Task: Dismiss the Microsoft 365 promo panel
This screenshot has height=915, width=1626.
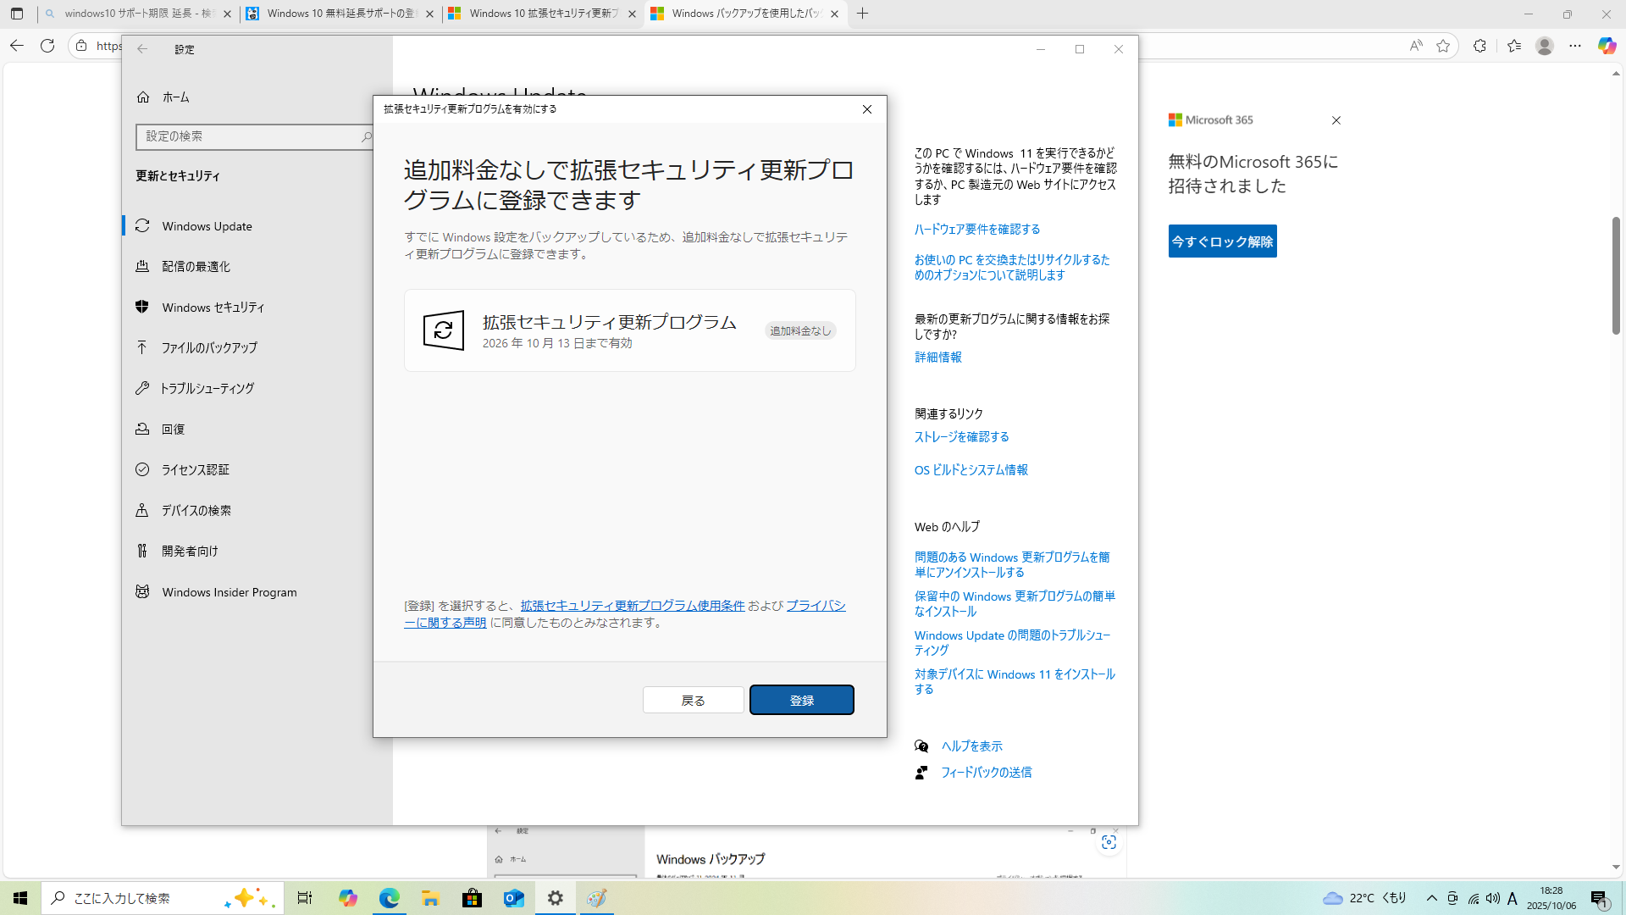Action: pyautogui.click(x=1336, y=120)
